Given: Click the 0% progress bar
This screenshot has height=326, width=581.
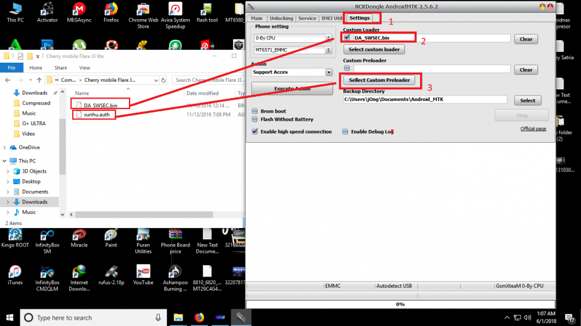Looking at the screenshot, I should click(x=400, y=304).
